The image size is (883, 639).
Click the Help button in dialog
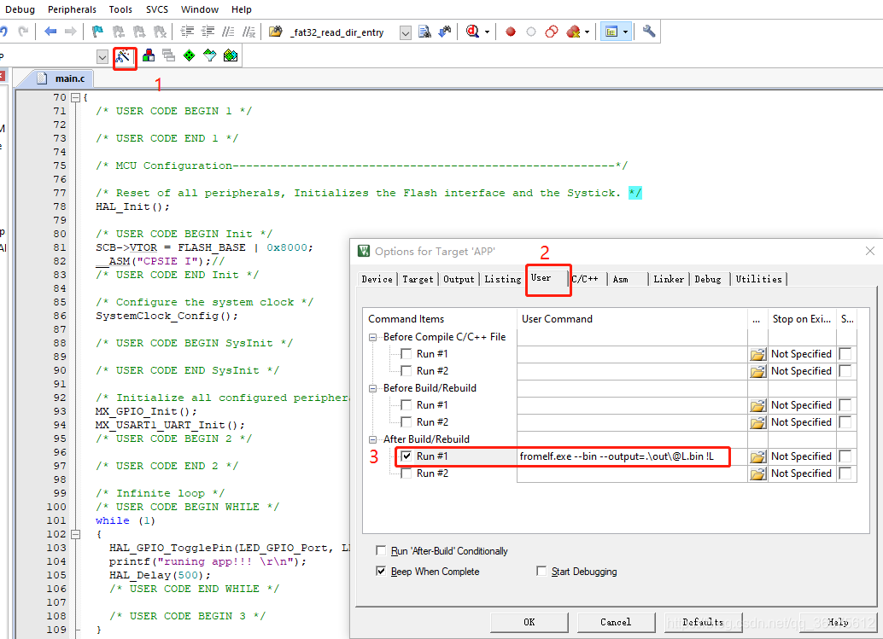(838, 622)
